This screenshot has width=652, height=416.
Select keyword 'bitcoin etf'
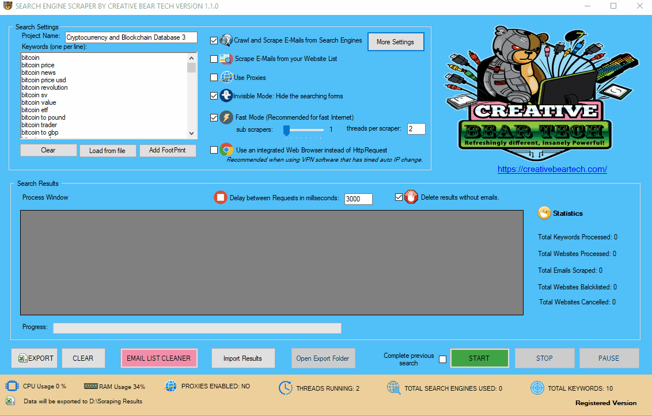[x=35, y=110]
